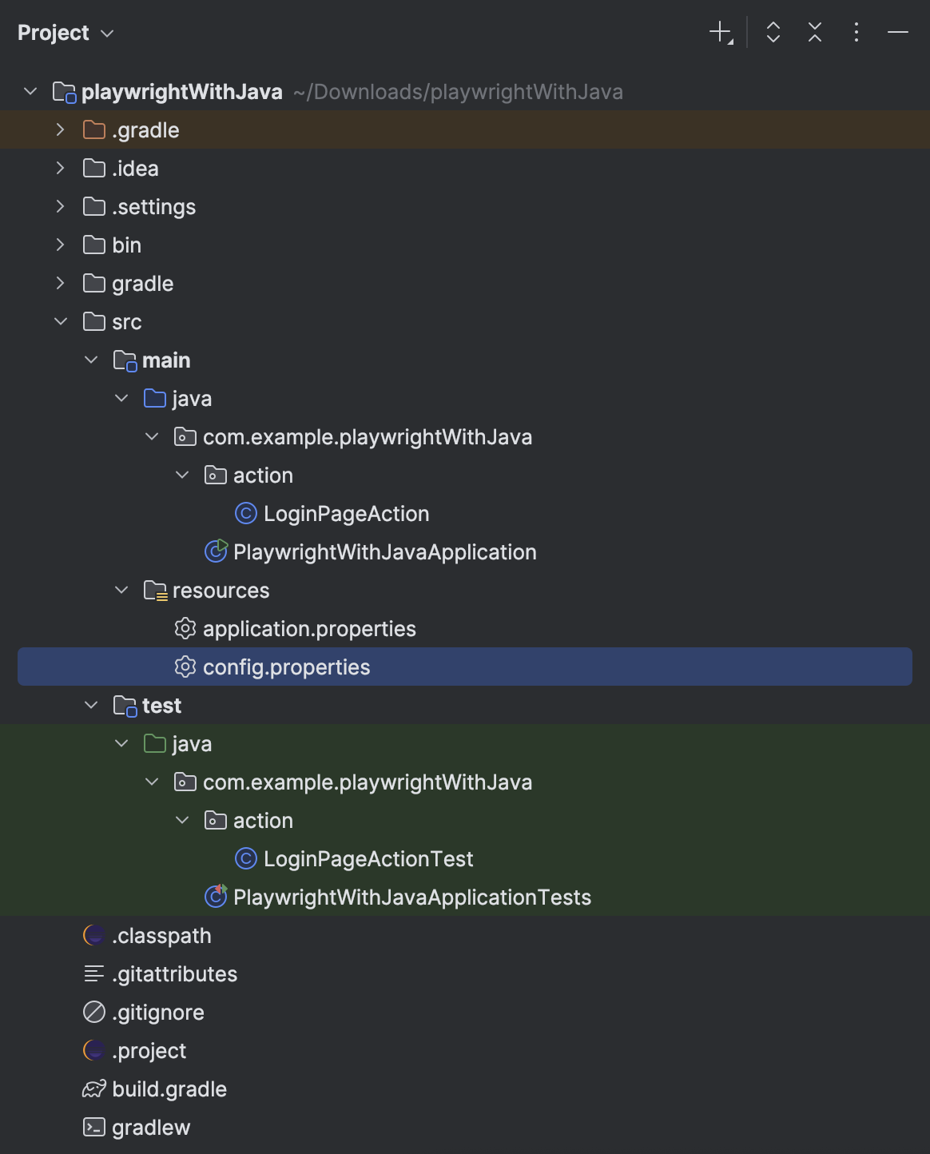Select PlaywrightWithJavaApplicationTests in the tree
Screen dimensions: 930x1154
(x=412, y=897)
